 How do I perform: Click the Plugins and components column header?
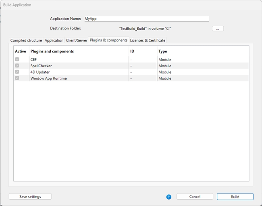click(x=79, y=52)
